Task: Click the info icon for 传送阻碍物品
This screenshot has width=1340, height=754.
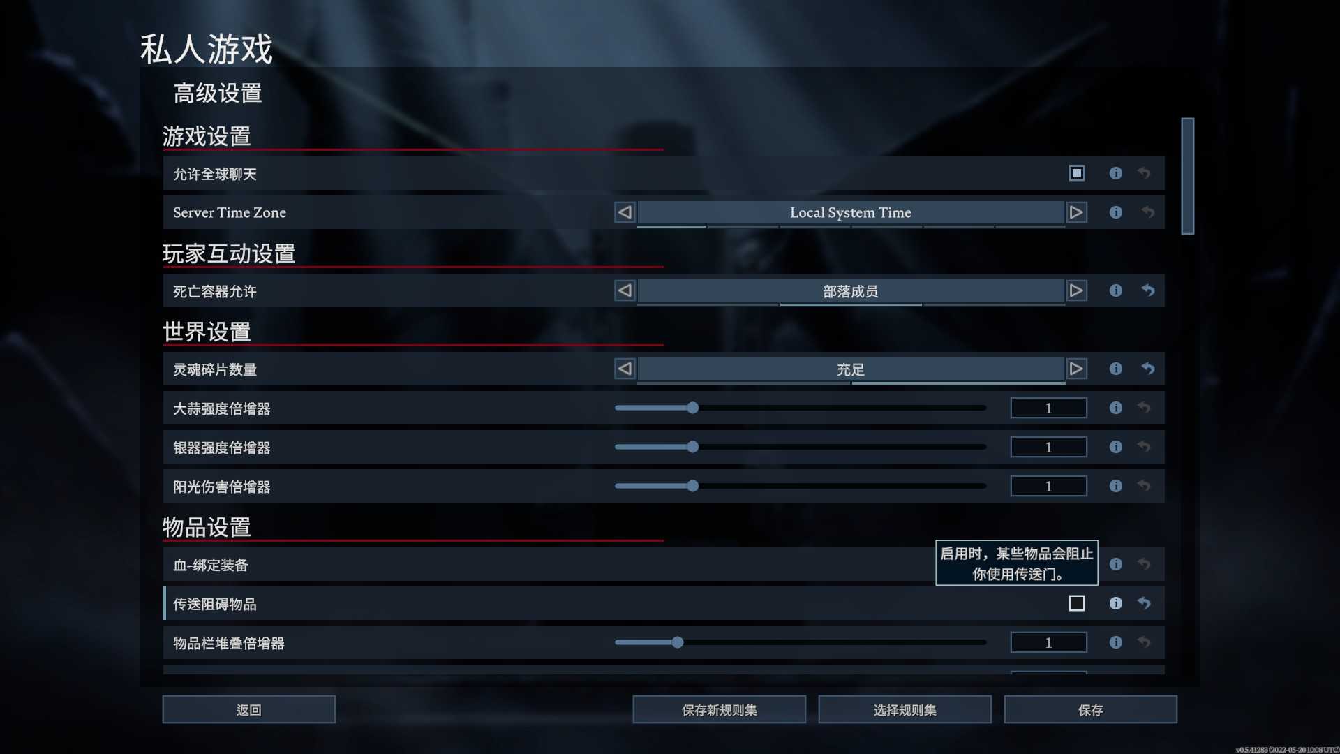Action: [x=1117, y=603]
